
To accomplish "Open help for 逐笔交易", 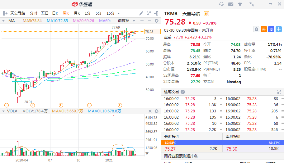I will click(183, 92).
